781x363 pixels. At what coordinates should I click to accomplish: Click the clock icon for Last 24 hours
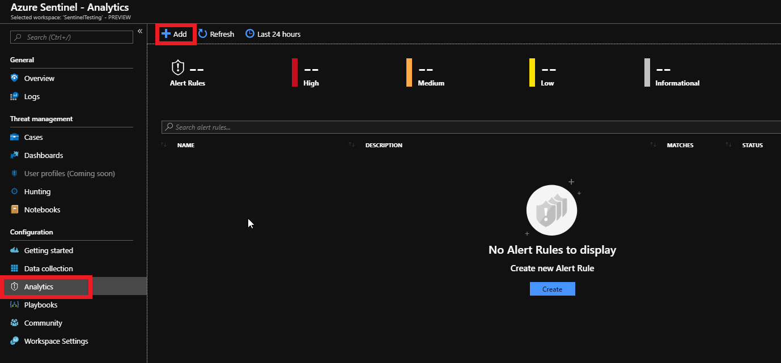click(250, 34)
